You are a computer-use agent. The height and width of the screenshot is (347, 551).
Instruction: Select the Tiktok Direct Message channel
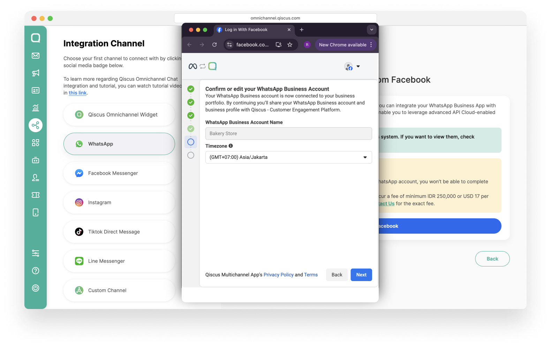[x=119, y=232]
